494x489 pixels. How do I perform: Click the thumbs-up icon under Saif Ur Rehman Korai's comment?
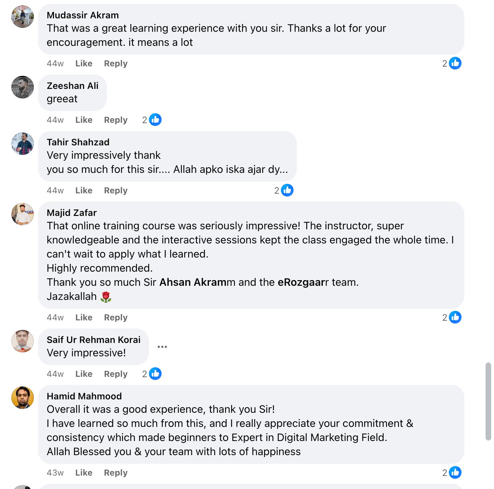(155, 374)
